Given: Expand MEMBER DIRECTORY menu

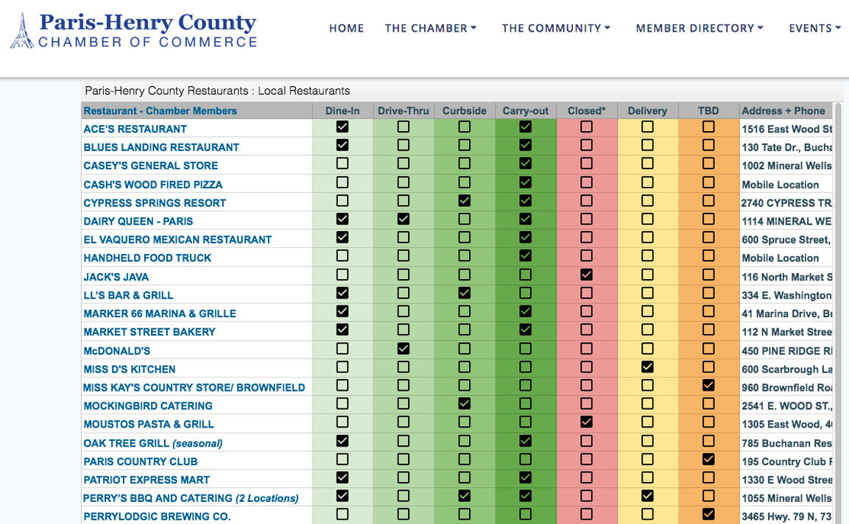Looking at the screenshot, I should [699, 28].
